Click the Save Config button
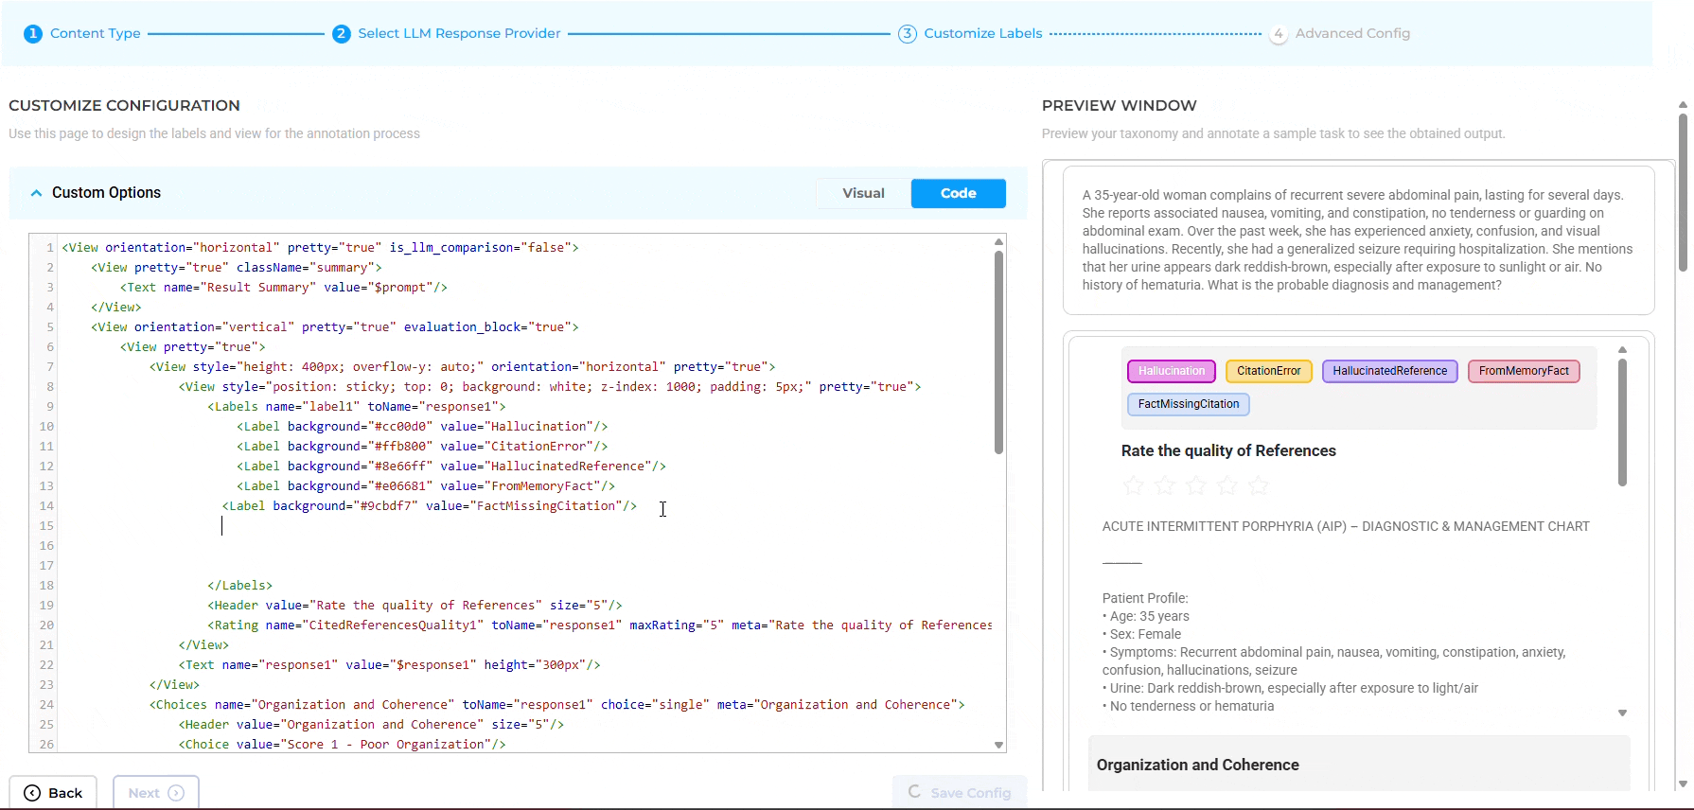Screen dimensions: 1694x810 click(960, 793)
